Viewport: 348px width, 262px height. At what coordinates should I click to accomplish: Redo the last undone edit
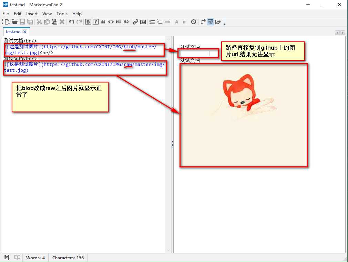(79, 22)
